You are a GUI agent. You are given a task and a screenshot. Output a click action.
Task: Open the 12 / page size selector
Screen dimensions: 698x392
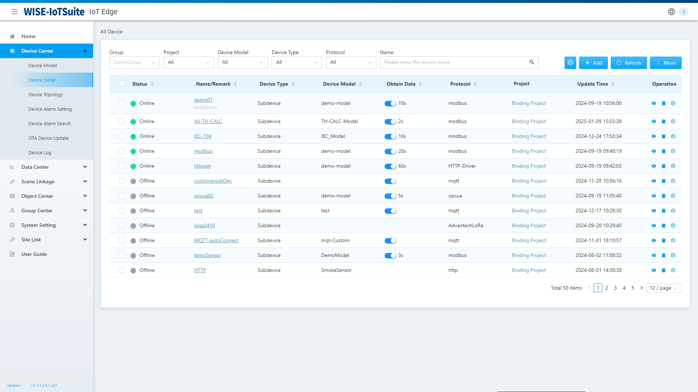coord(663,288)
